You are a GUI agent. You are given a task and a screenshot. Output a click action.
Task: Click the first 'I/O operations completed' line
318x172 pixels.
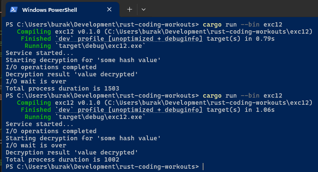[51, 67]
